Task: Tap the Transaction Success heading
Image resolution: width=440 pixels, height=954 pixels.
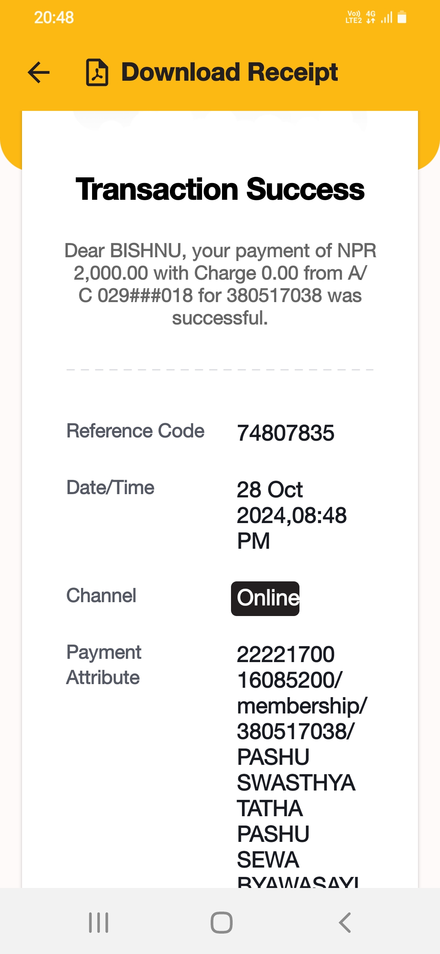Action: (x=220, y=189)
